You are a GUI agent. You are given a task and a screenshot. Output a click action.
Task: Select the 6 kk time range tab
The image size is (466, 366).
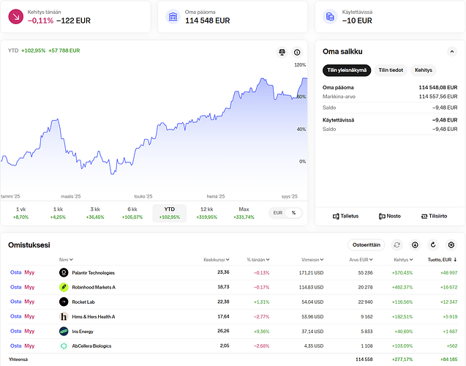pyautogui.click(x=132, y=213)
